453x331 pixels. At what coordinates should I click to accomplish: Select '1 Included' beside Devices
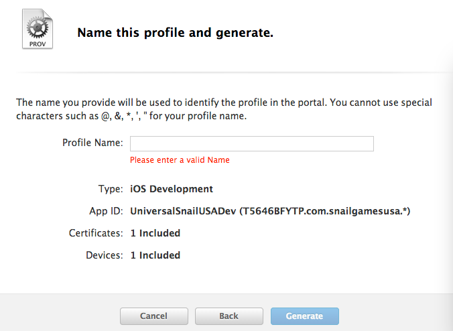point(155,255)
